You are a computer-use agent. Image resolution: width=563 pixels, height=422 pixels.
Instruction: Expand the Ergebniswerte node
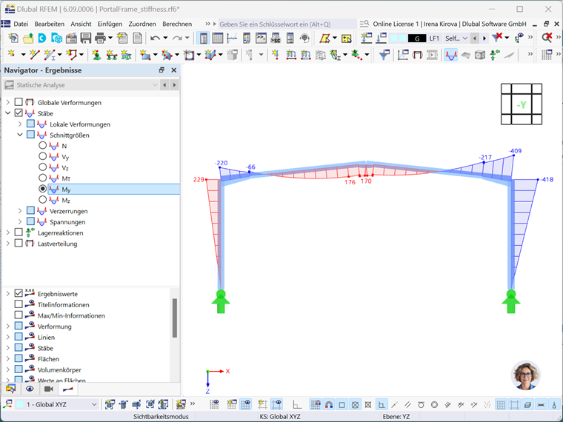8,293
